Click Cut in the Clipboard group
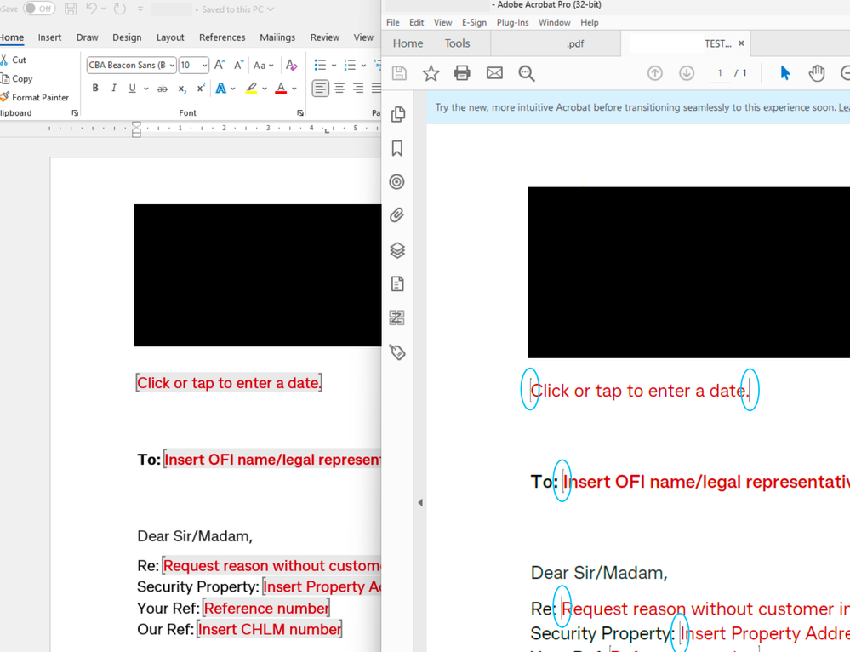This screenshot has width=850, height=652. pos(13,60)
